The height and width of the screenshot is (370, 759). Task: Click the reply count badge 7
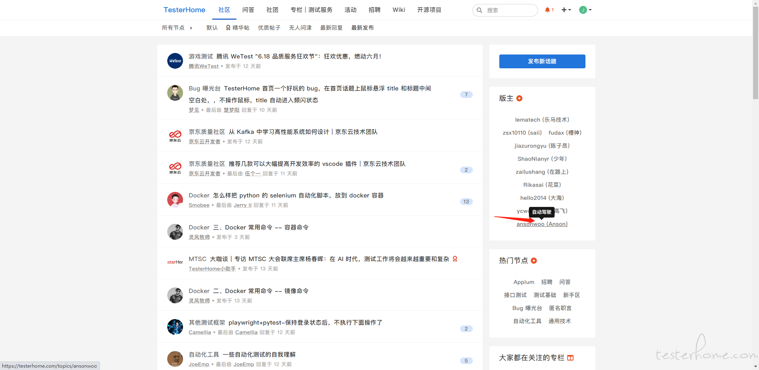point(466,94)
